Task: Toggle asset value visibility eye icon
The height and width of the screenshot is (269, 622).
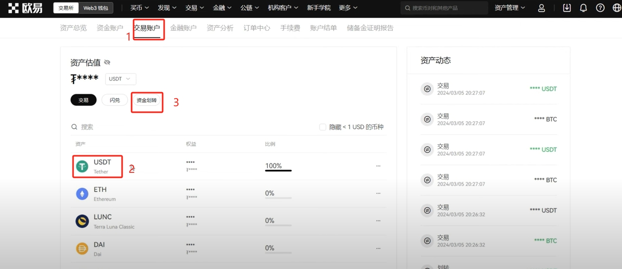Action: (x=107, y=63)
